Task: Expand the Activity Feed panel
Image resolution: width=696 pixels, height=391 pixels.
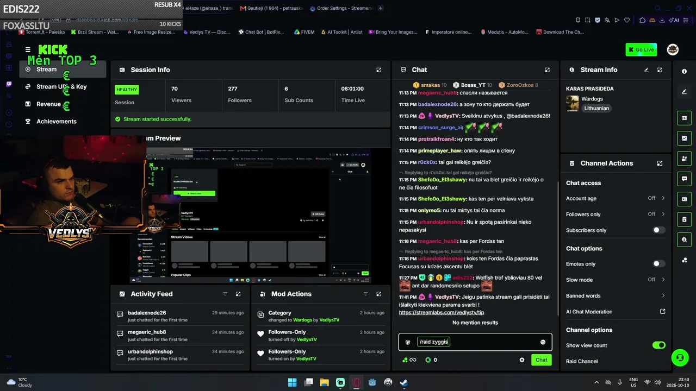Action: point(238,294)
